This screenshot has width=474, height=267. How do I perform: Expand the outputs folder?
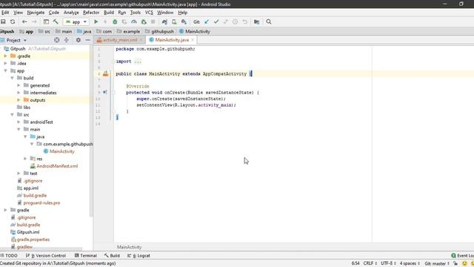coord(19,100)
